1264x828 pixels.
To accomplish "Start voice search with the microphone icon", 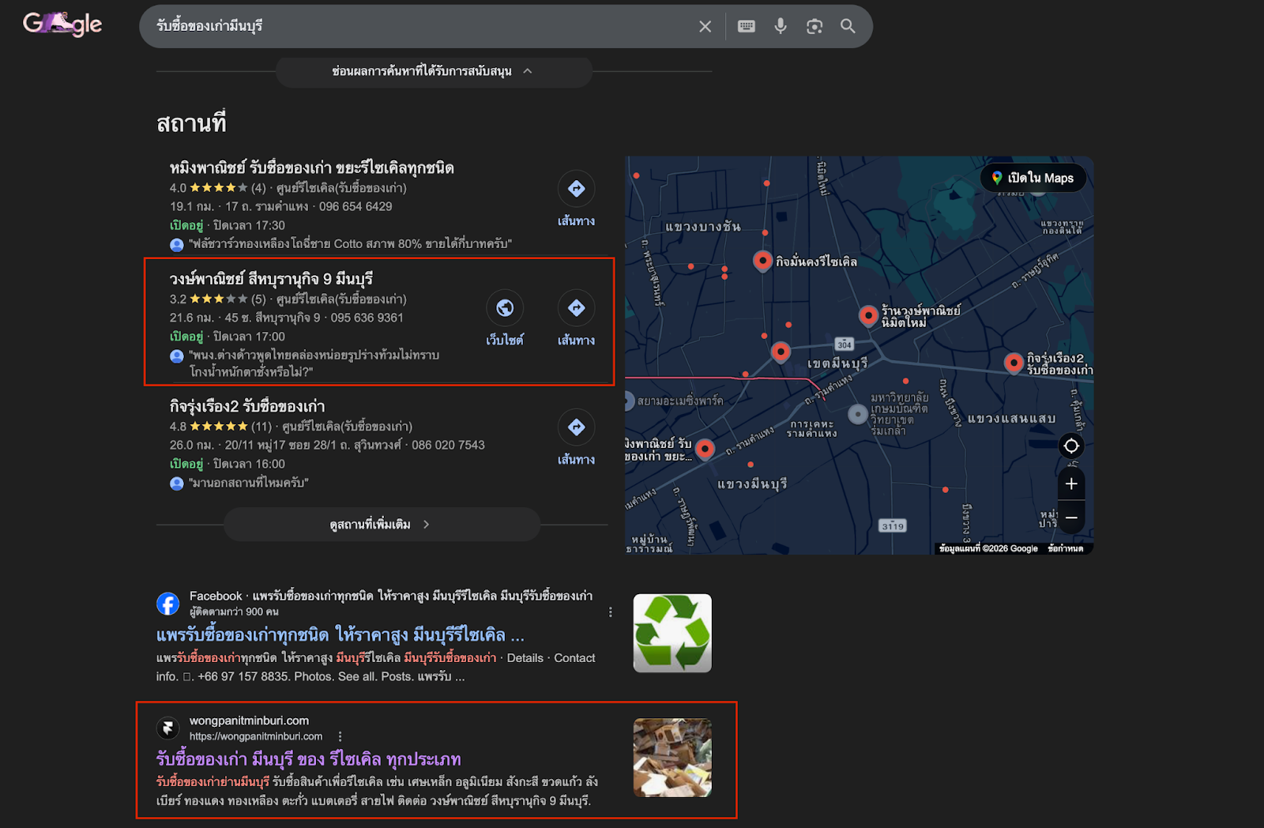I will [x=781, y=26].
